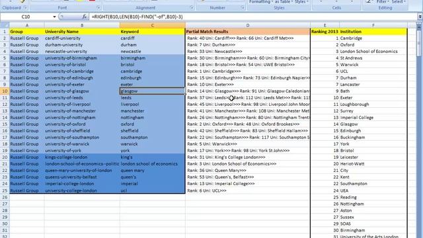Select the kings-college-london cell
This screenshot has height=238, width=423.
pyautogui.click(x=82, y=157)
